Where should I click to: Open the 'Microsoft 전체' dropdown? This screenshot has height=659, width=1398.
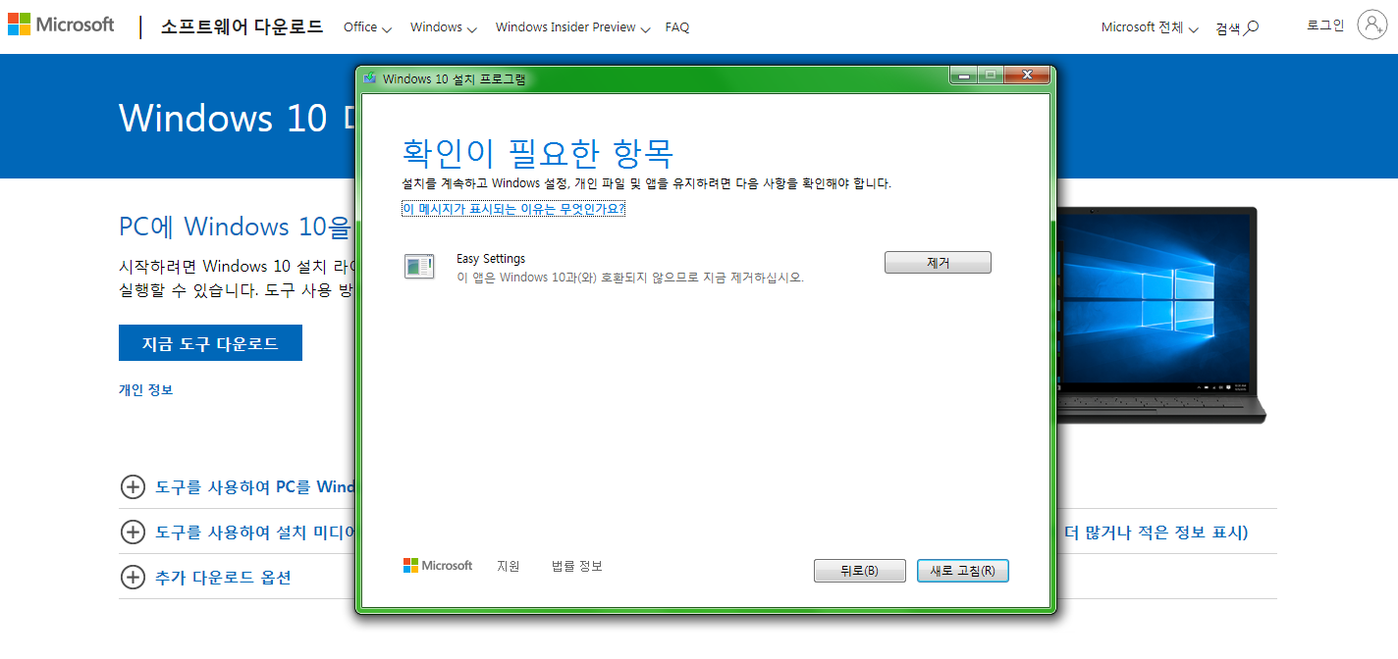pyautogui.click(x=1150, y=27)
